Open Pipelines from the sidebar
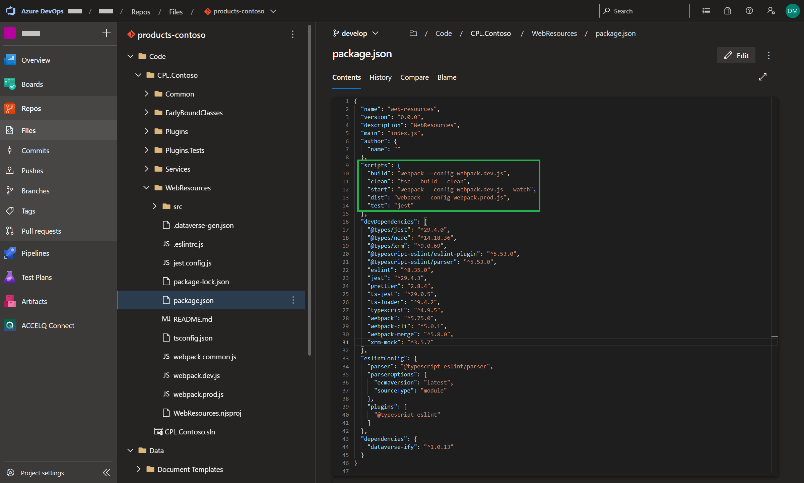The height and width of the screenshot is (483, 804). (35, 253)
